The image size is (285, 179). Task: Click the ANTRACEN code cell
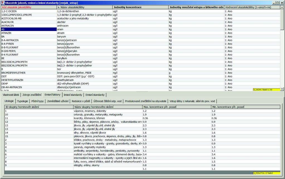coord(29,26)
